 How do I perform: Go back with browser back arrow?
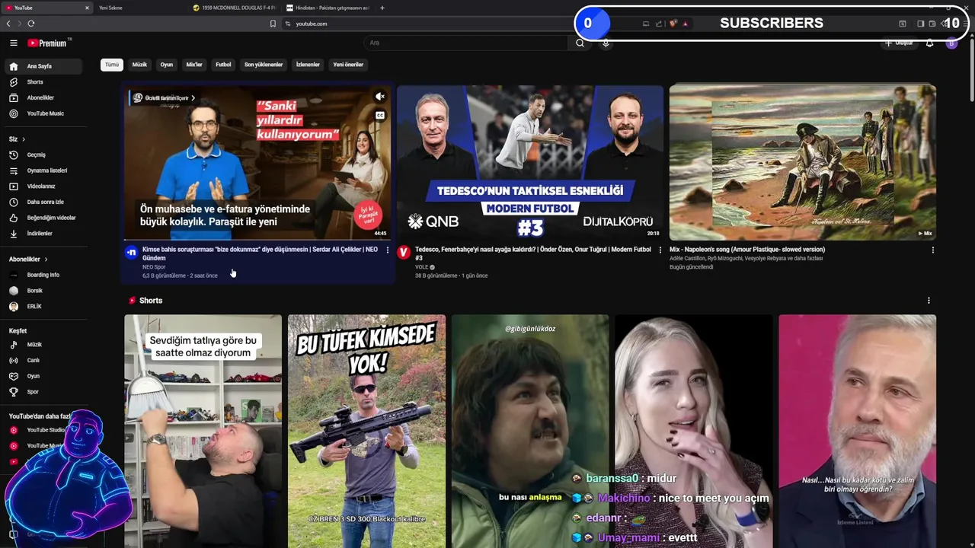pos(8,24)
